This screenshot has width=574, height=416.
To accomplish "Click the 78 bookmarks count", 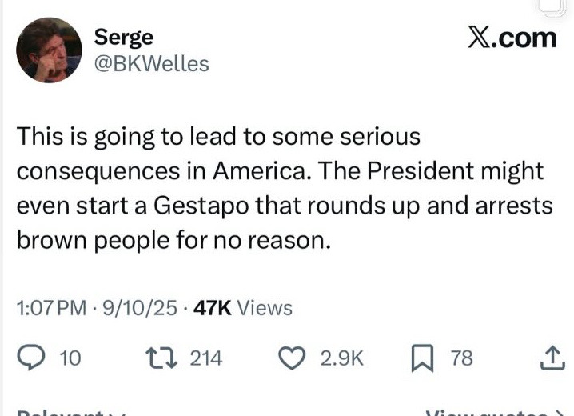I will click(x=462, y=358).
